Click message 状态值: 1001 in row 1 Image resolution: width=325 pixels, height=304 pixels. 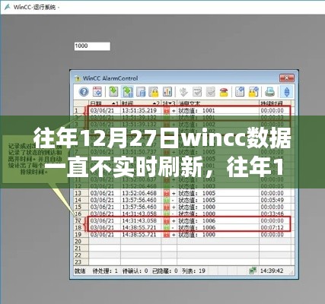tap(196, 110)
